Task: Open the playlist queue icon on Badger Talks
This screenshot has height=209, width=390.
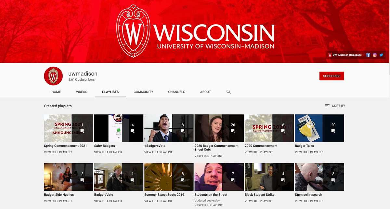Action: (333, 131)
